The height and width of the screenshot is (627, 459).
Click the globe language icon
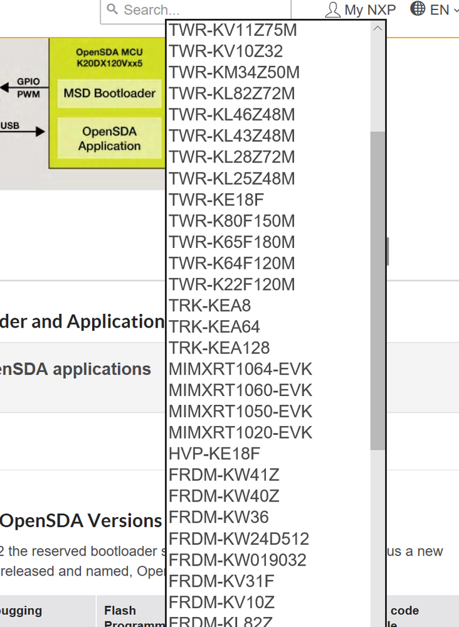tap(418, 9)
